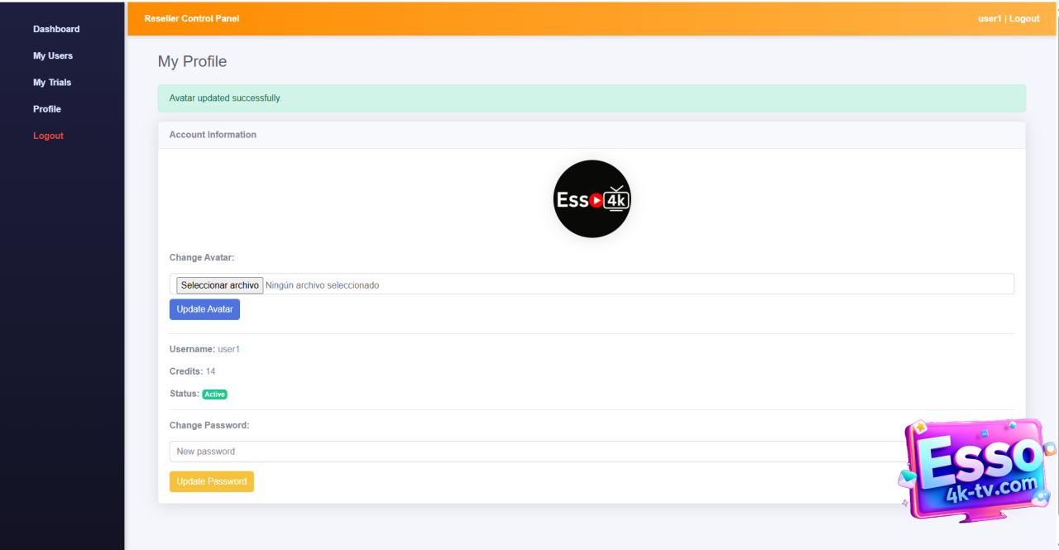Select Profile in the left navigation

click(47, 109)
